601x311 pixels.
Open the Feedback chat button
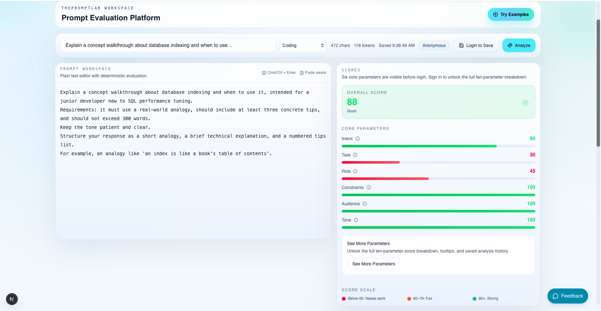(x=568, y=296)
